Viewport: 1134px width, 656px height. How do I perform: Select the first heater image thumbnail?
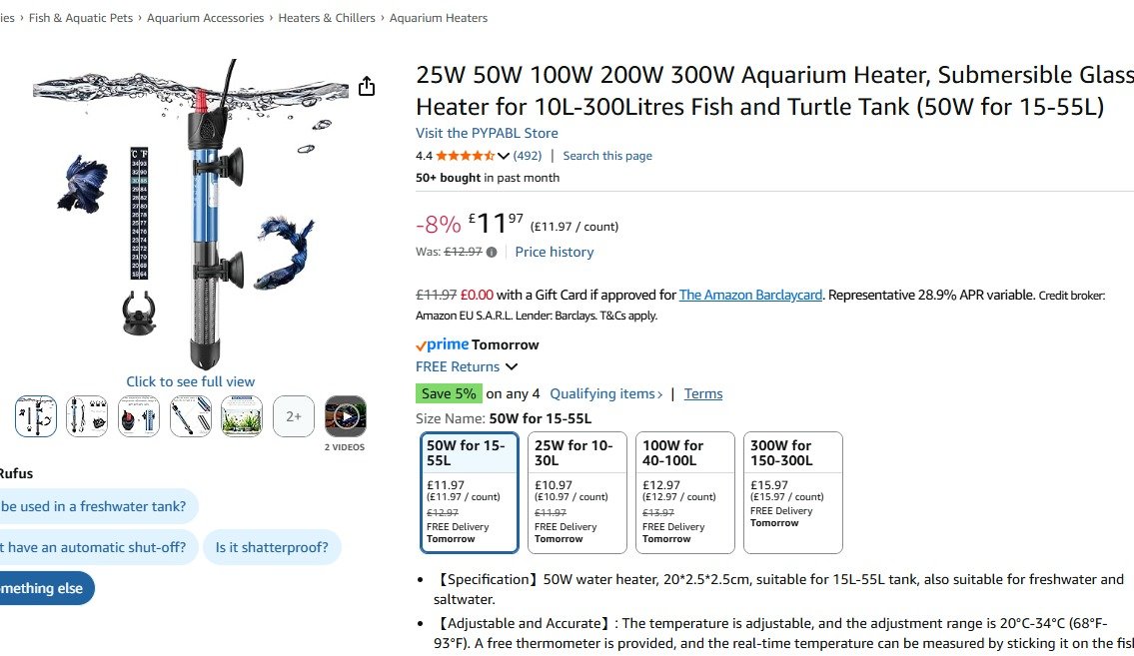(36, 416)
